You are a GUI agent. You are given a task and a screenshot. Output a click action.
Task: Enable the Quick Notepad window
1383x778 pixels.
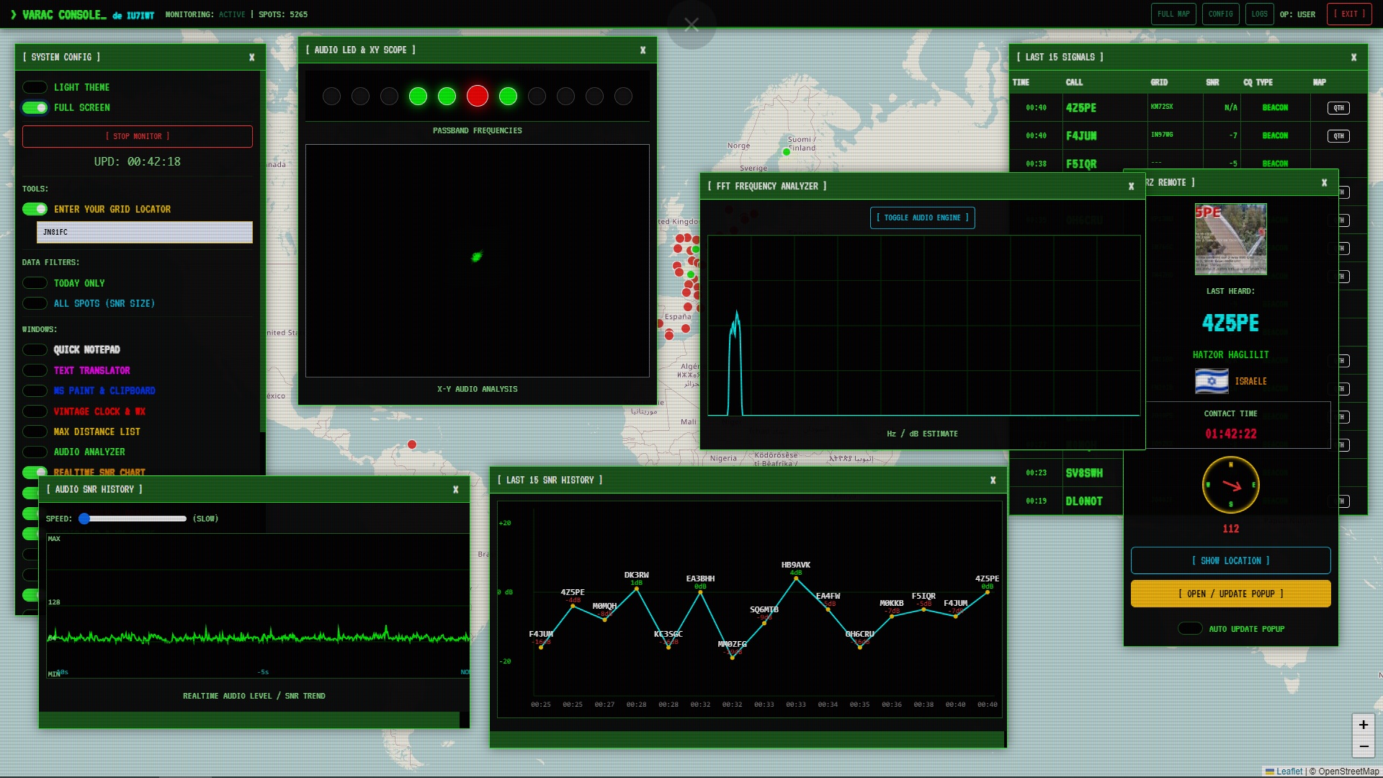click(35, 349)
